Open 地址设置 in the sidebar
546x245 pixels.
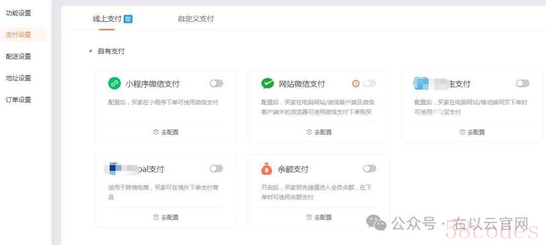click(x=19, y=78)
